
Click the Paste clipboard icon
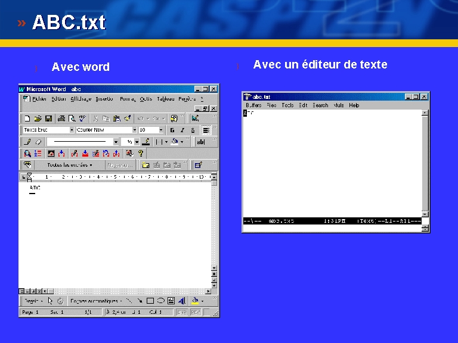tap(116, 119)
